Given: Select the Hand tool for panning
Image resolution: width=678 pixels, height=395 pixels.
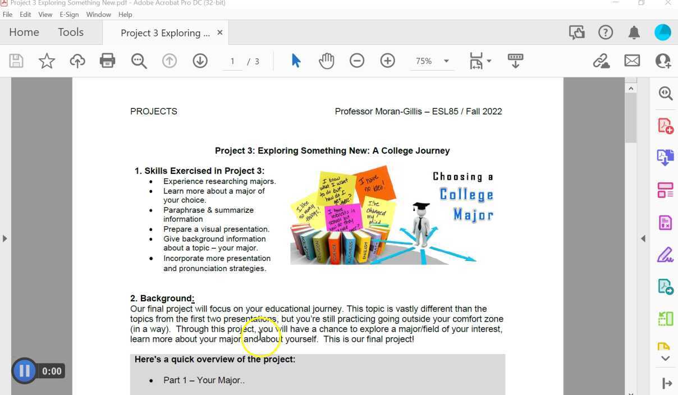Looking at the screenshot, I should coord(327,61).
